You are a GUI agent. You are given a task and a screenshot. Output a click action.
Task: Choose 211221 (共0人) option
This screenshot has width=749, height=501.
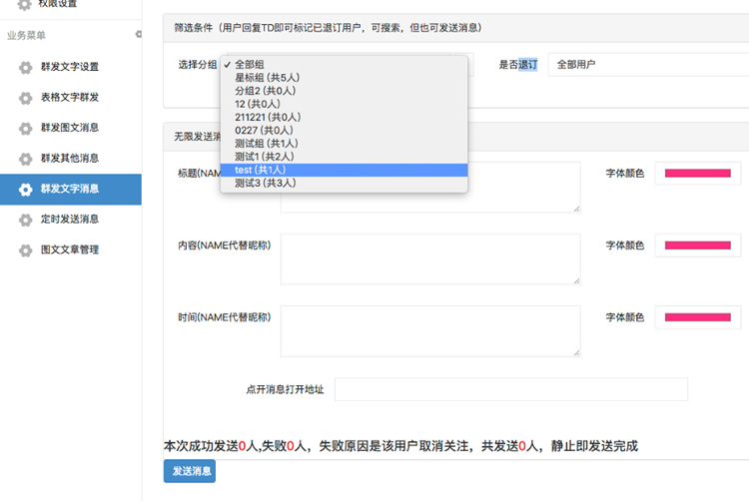tap(344, 118)
